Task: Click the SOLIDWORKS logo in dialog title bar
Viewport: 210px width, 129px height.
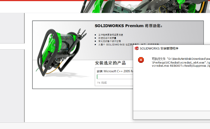Action: pos(136,48)
